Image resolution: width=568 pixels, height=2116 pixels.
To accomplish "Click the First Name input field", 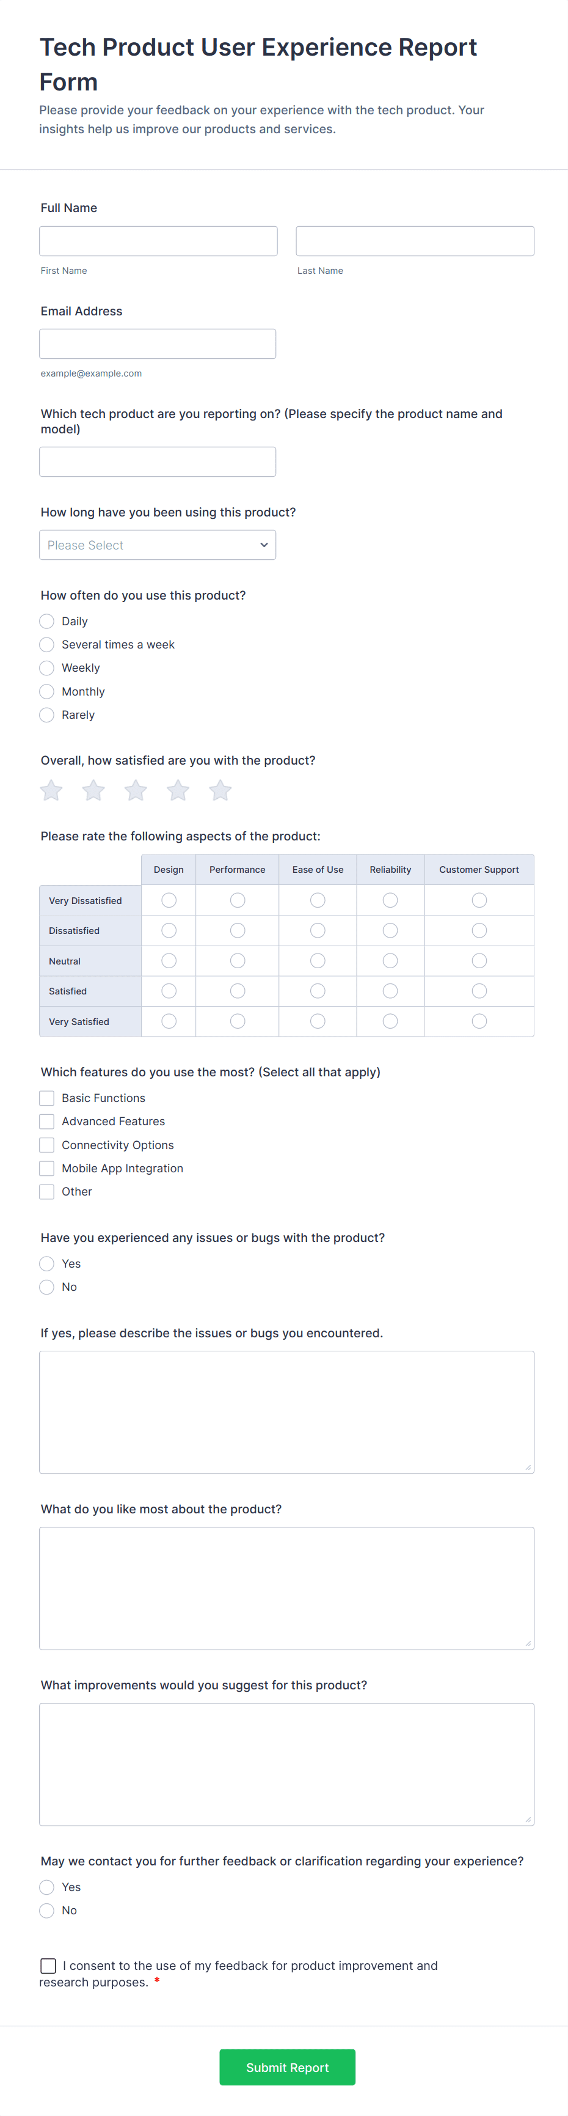I will point(158,241).
